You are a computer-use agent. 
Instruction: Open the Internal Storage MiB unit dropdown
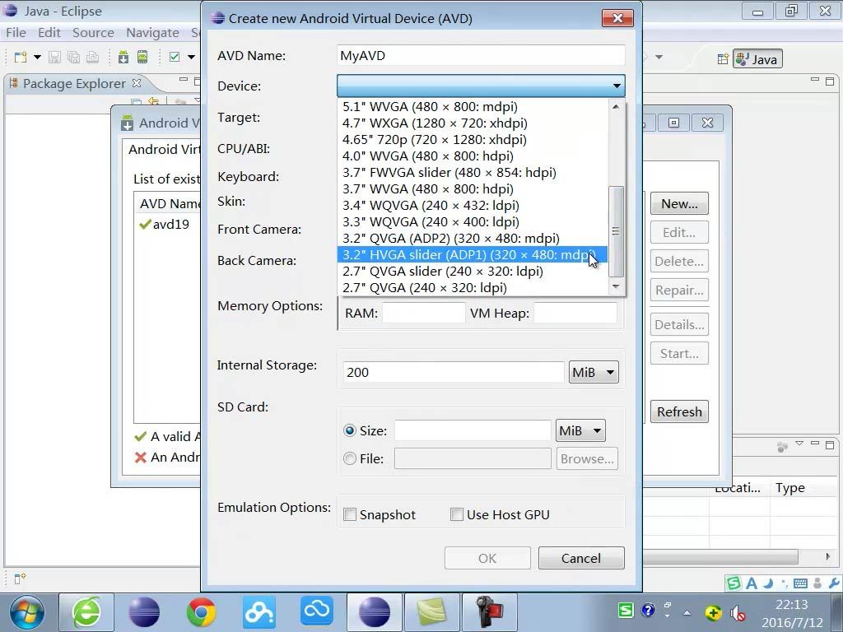pos(594,372)
